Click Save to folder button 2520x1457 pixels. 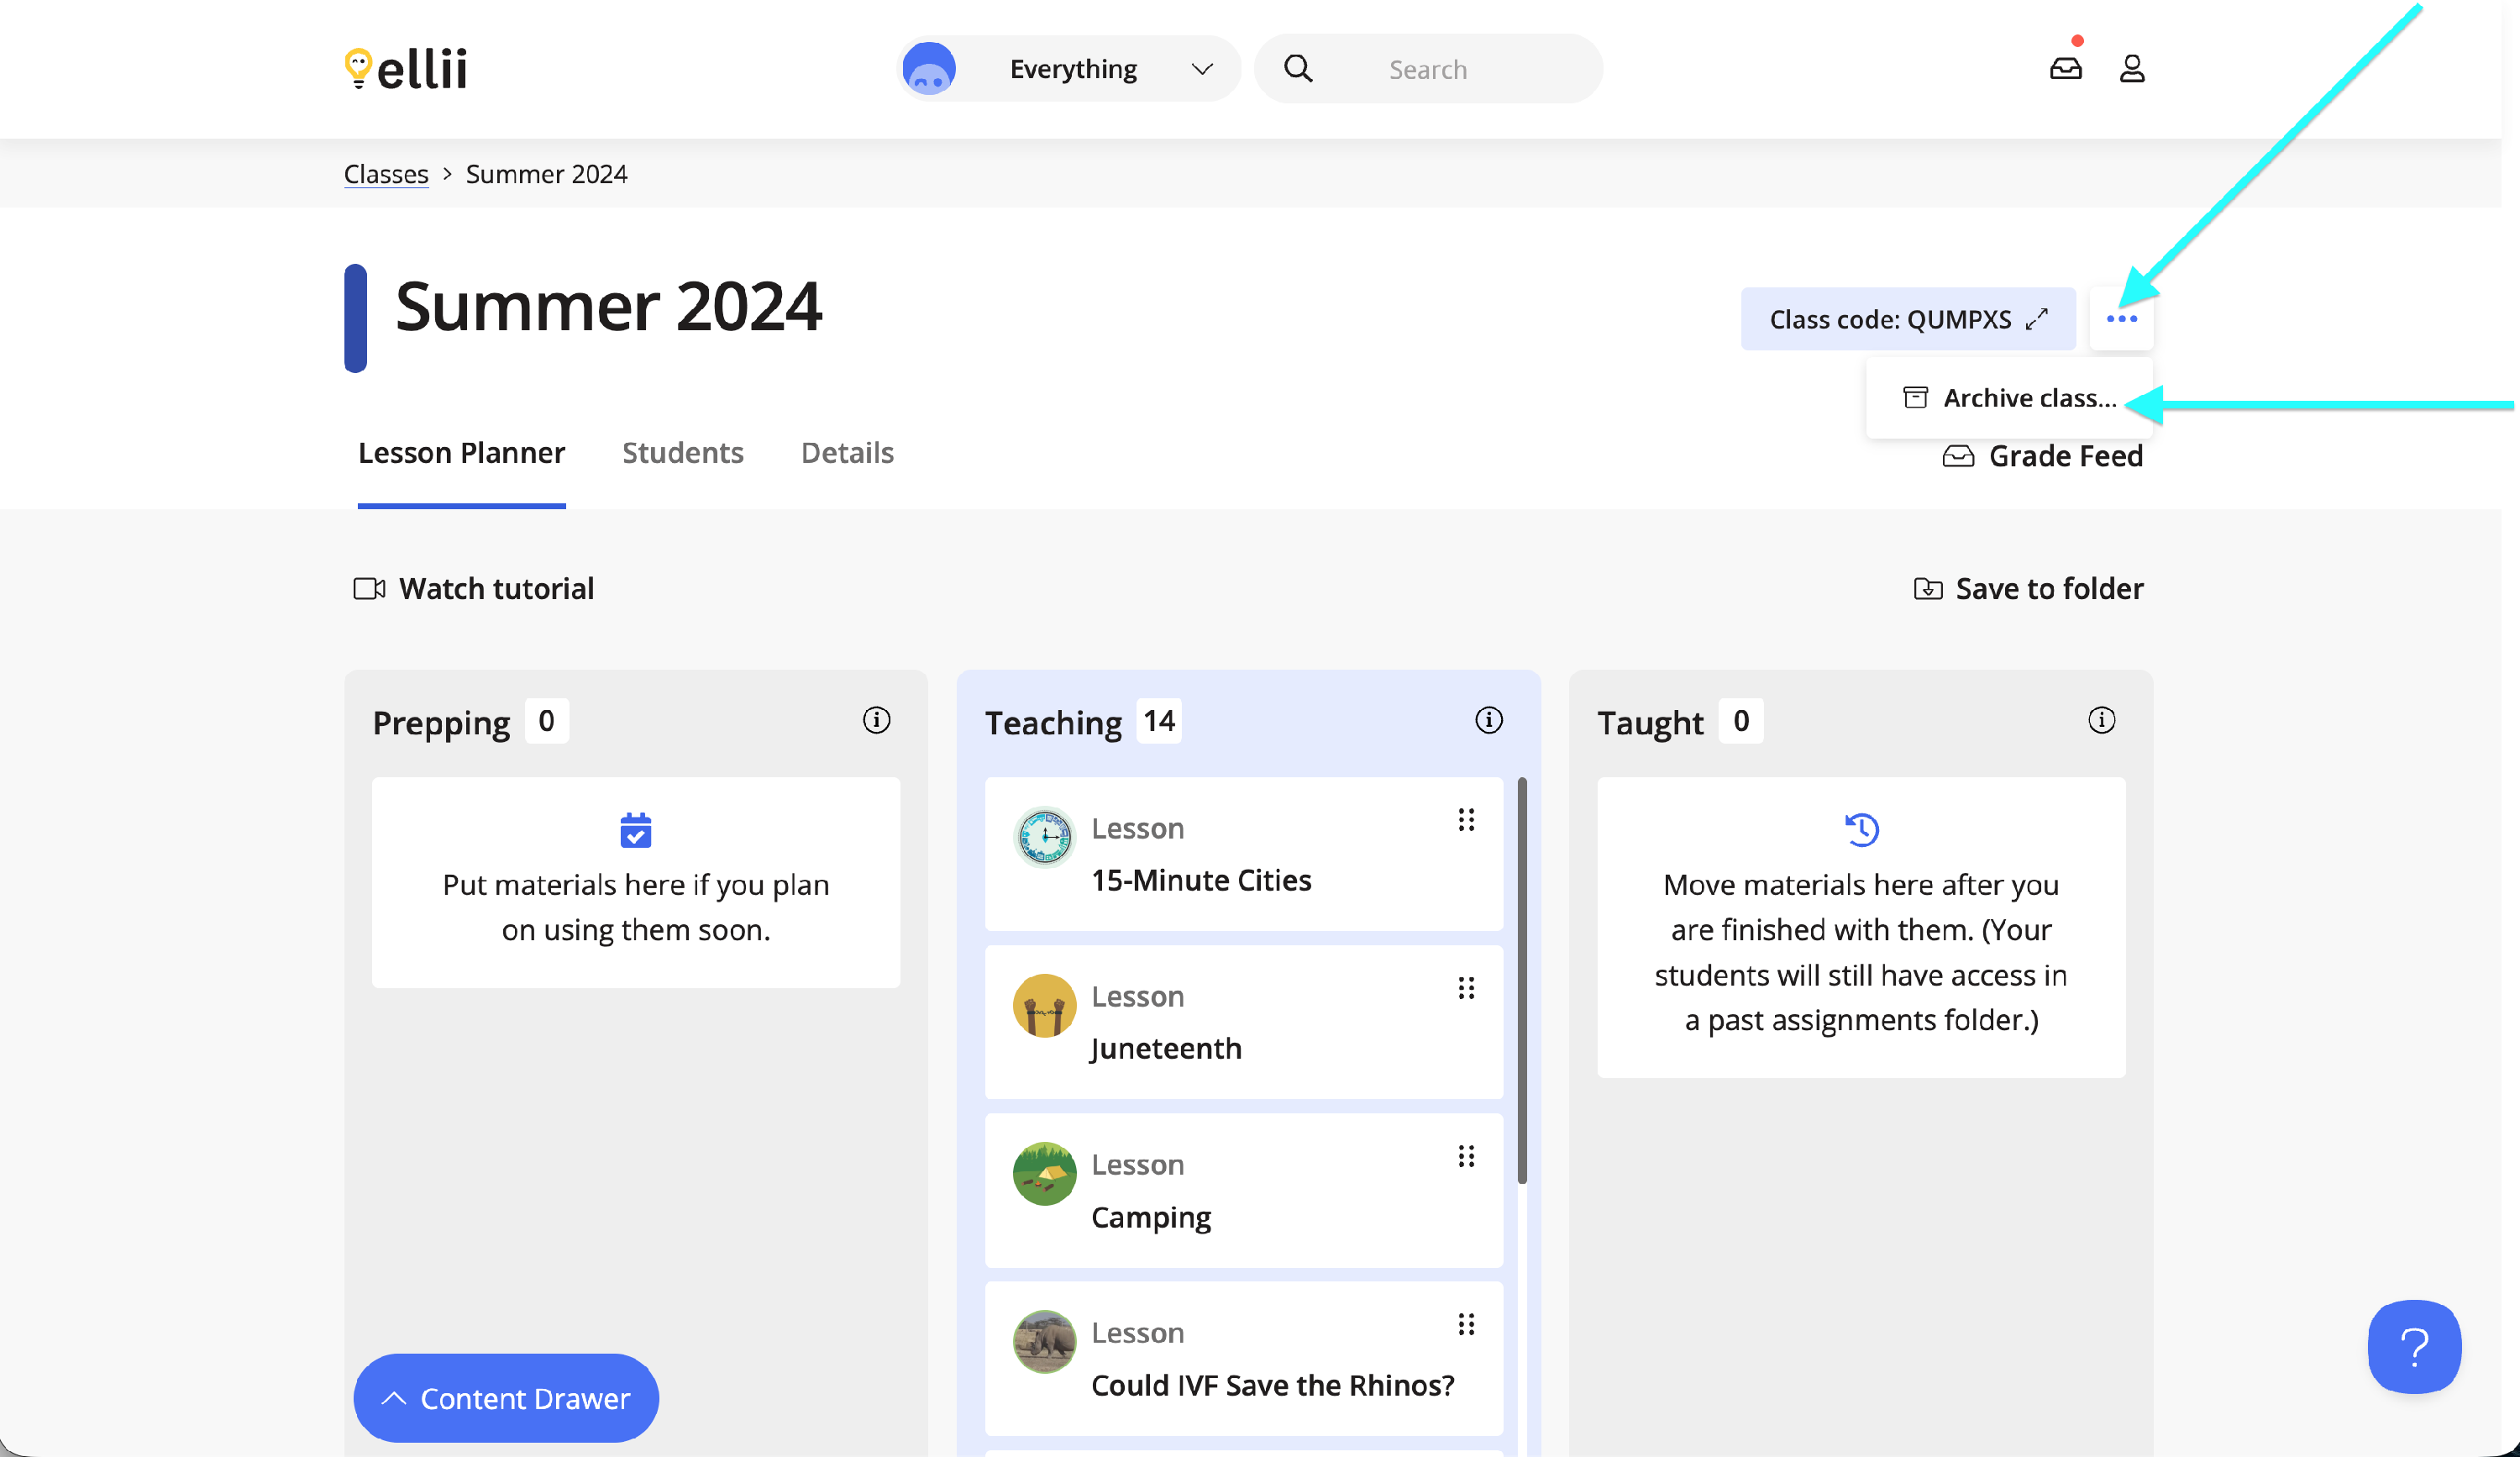point(2028,588)
